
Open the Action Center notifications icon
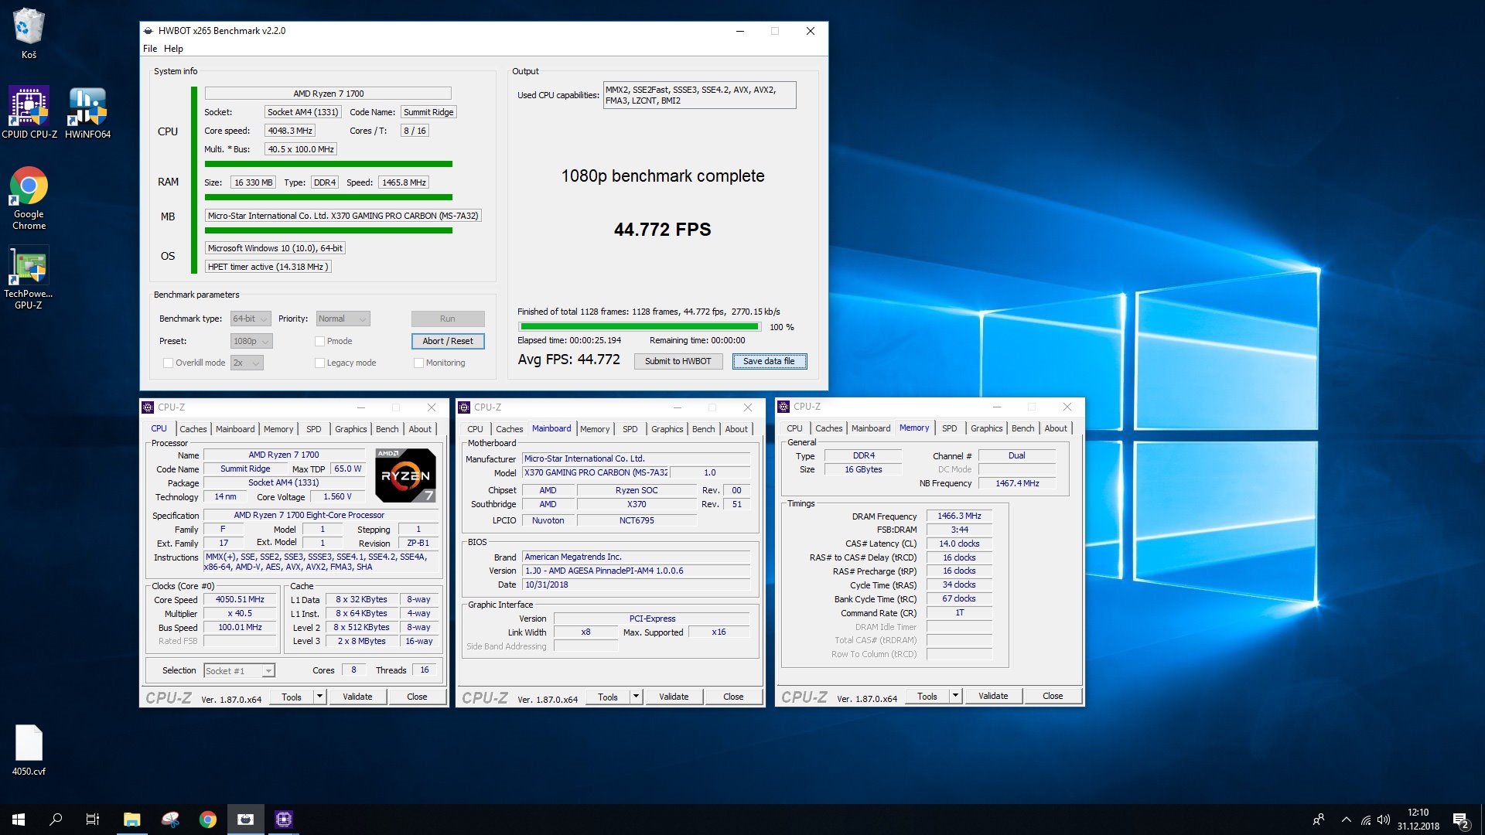tap(1461, 820)
